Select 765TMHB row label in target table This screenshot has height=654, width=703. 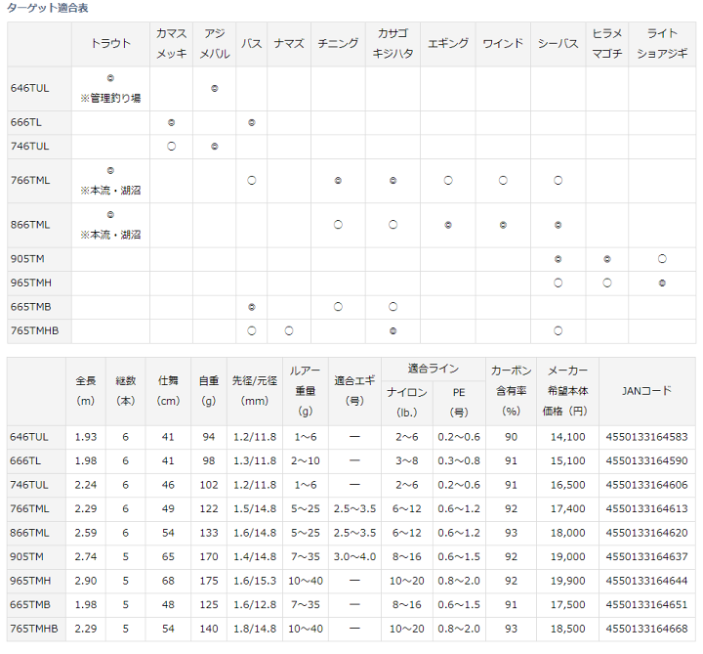(x=34, y=330)
